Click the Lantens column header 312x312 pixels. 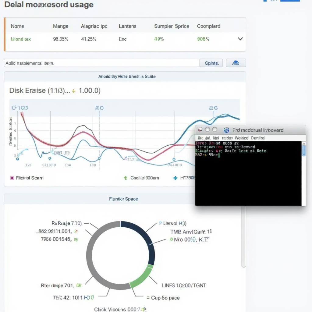128,26
